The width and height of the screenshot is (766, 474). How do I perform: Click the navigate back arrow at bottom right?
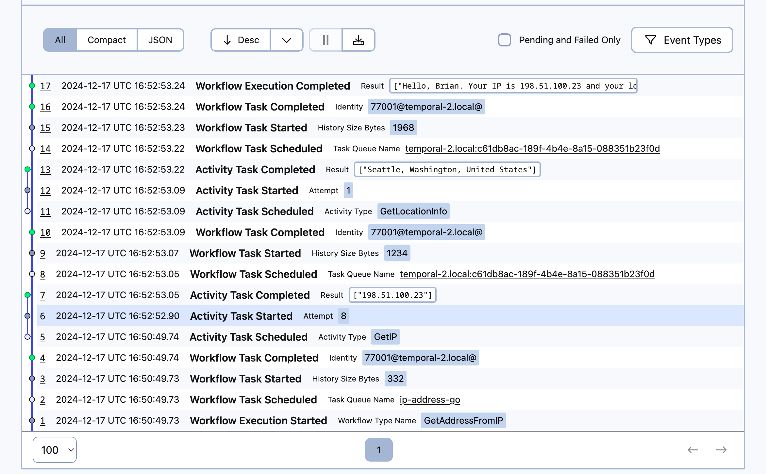(x=692, y=450)
